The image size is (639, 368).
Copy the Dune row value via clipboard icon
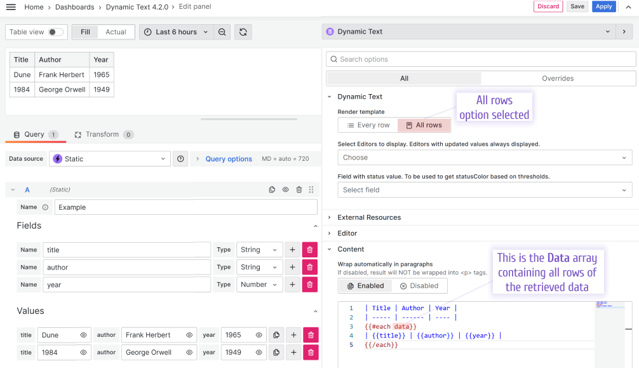tap(276, 335)
